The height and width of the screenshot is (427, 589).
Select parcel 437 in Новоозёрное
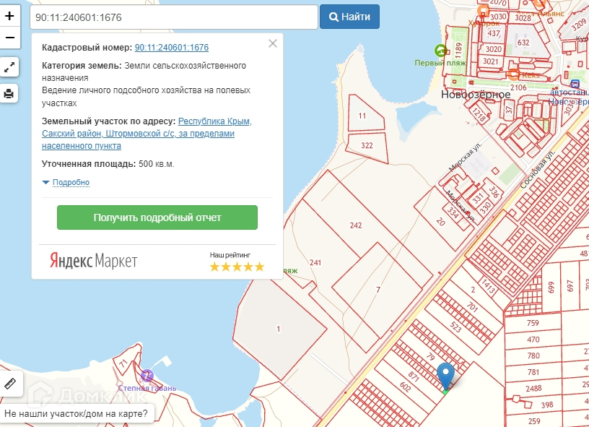tap(493, 33)
